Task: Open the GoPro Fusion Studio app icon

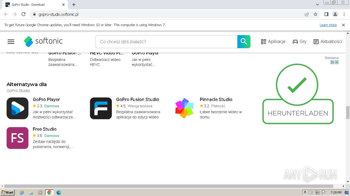Action: pos(101,108)
